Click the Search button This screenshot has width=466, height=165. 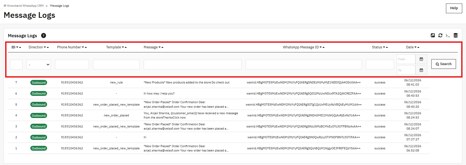(444, 64)
